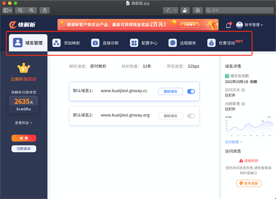Image resolution: width=276 pixels, height=199 pixels.
Task: Click the 快解析 logo
Action: (x=22, y=25)
